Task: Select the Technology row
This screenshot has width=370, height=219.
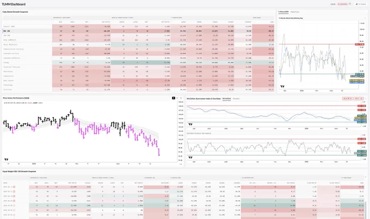Action: [x=138, y=85]
